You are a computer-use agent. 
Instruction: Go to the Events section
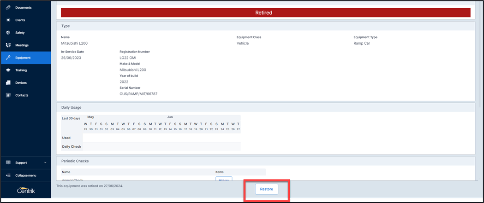click(x=26, y=20)
